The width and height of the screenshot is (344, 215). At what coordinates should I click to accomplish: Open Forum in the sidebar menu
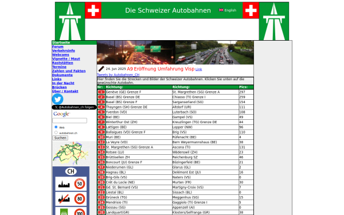58,47
